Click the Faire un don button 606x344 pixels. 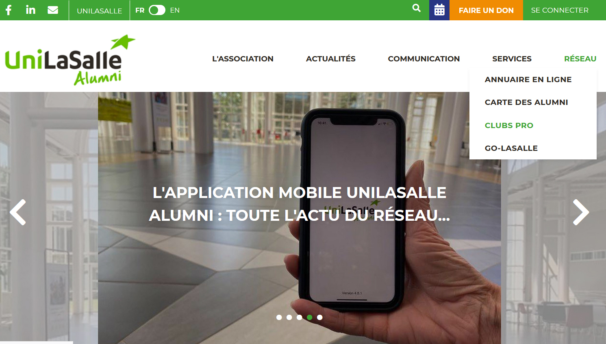(486, 10)
